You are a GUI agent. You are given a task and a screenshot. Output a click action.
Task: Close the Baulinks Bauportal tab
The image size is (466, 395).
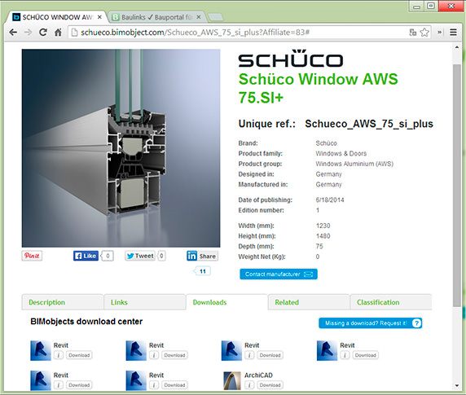(x=199, y=17)
